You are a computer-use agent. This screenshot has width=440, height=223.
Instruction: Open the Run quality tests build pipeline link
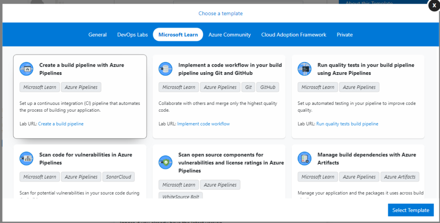click(347, 124)
